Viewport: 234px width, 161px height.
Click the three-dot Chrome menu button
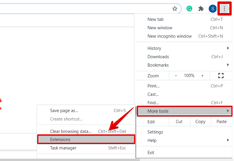tap(224, 9)
